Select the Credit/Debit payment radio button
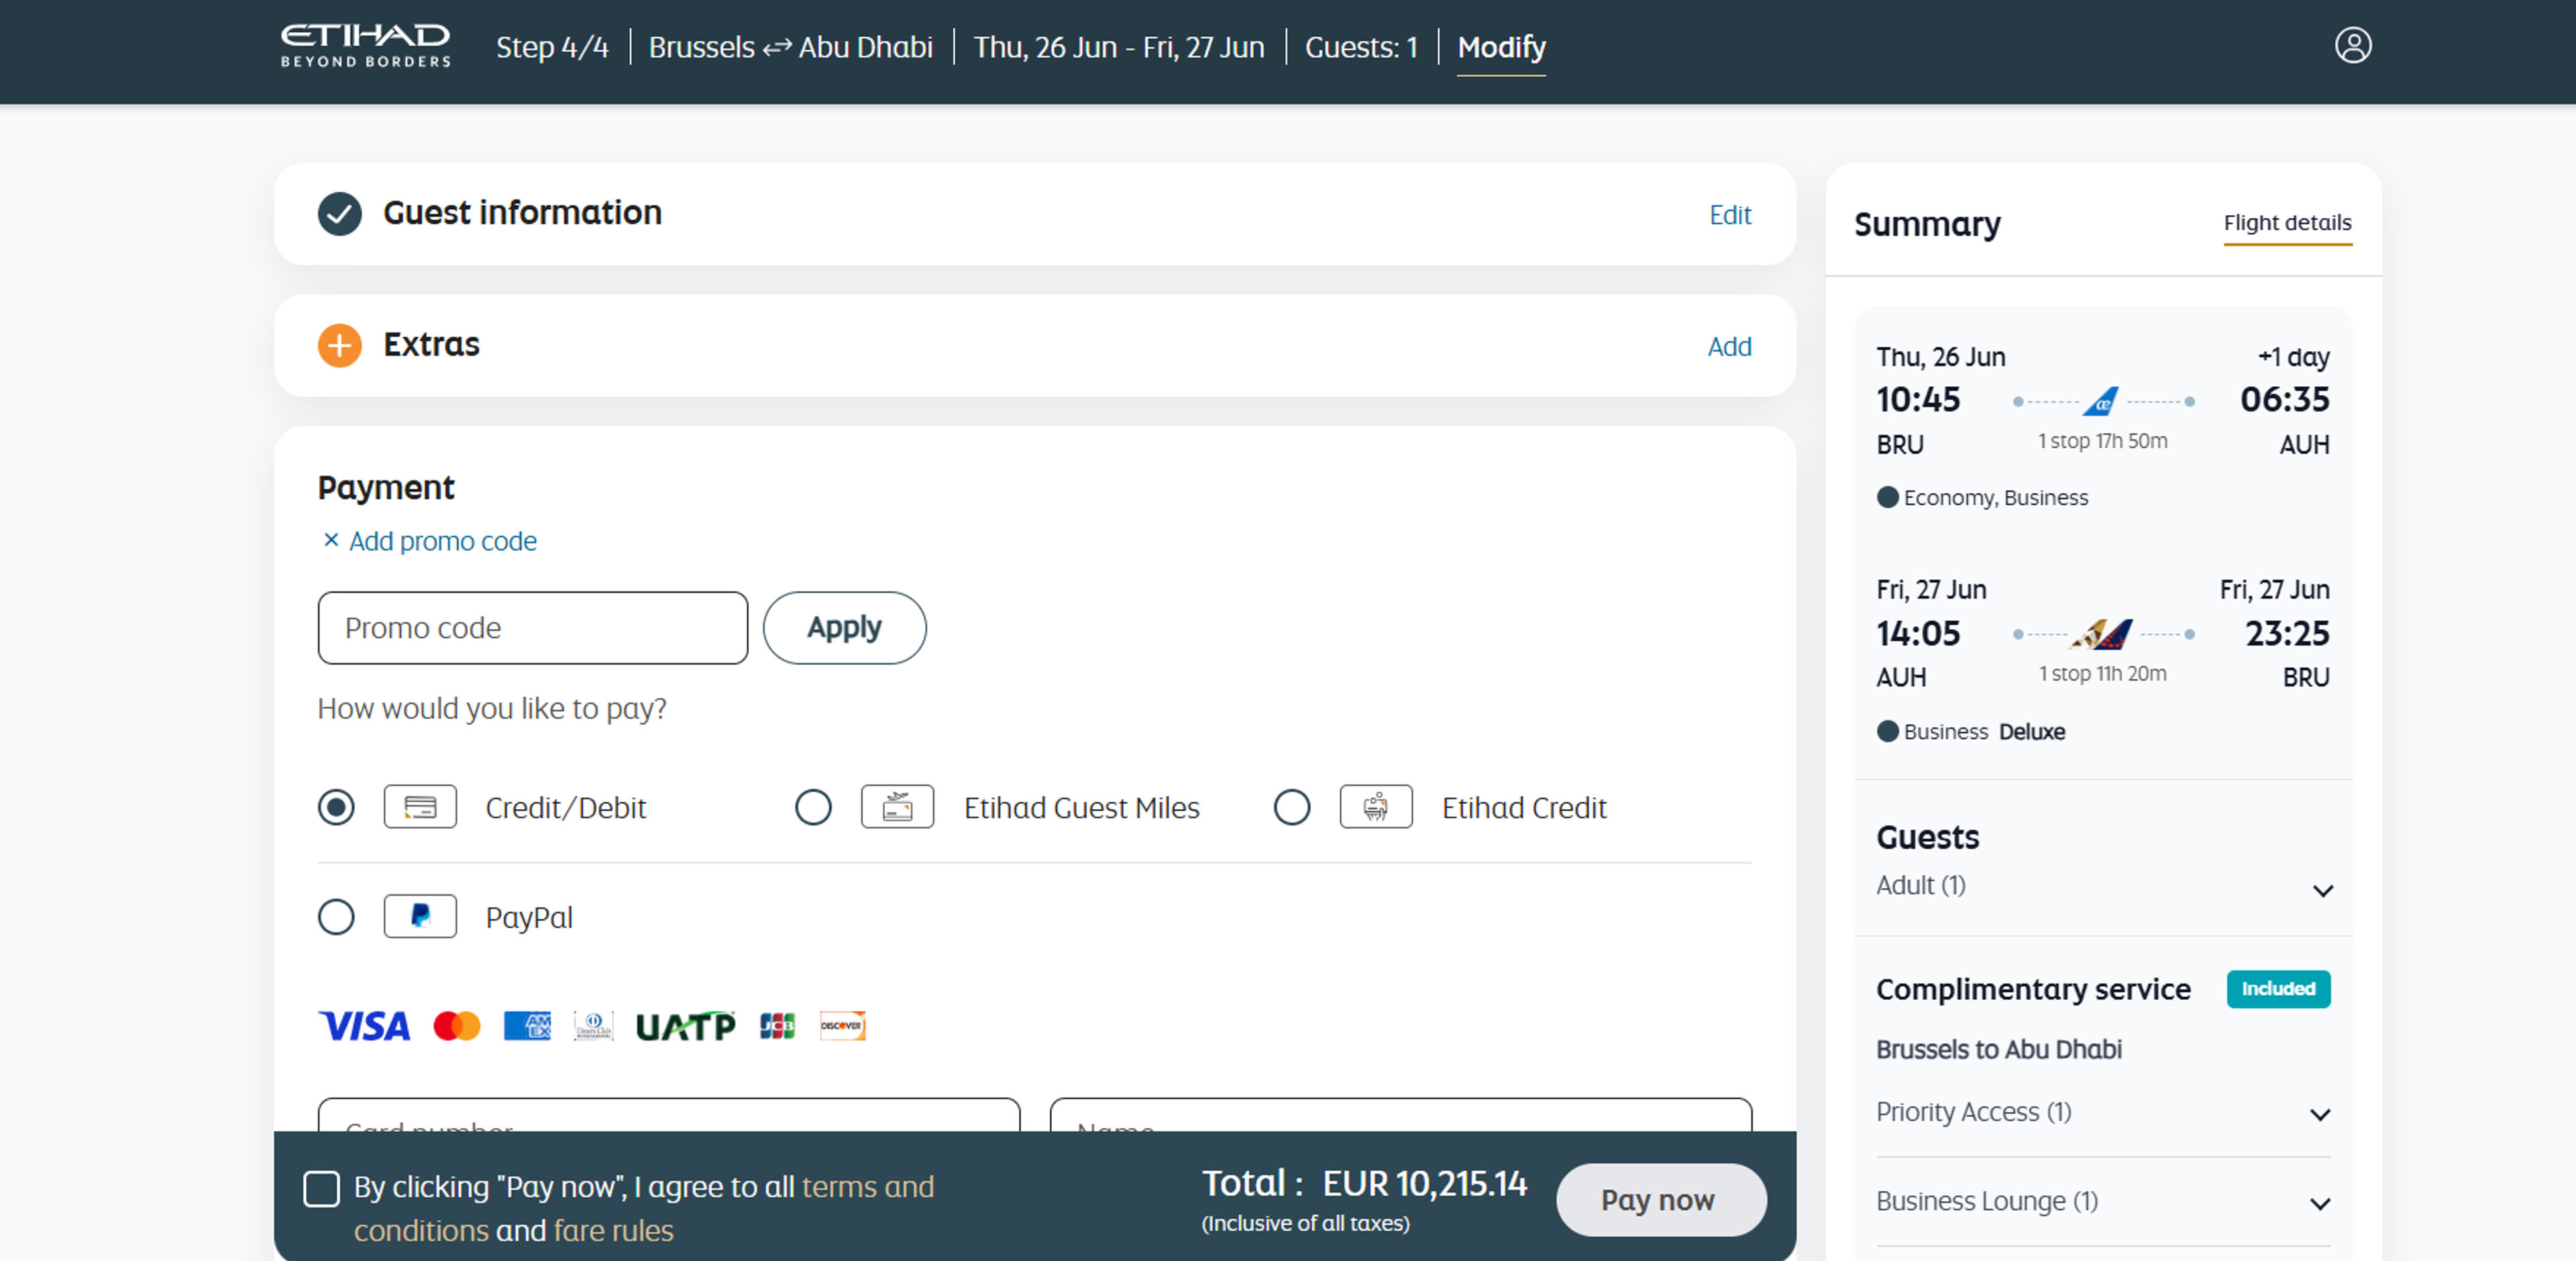2576x1261 pixels. click(336, 806)
